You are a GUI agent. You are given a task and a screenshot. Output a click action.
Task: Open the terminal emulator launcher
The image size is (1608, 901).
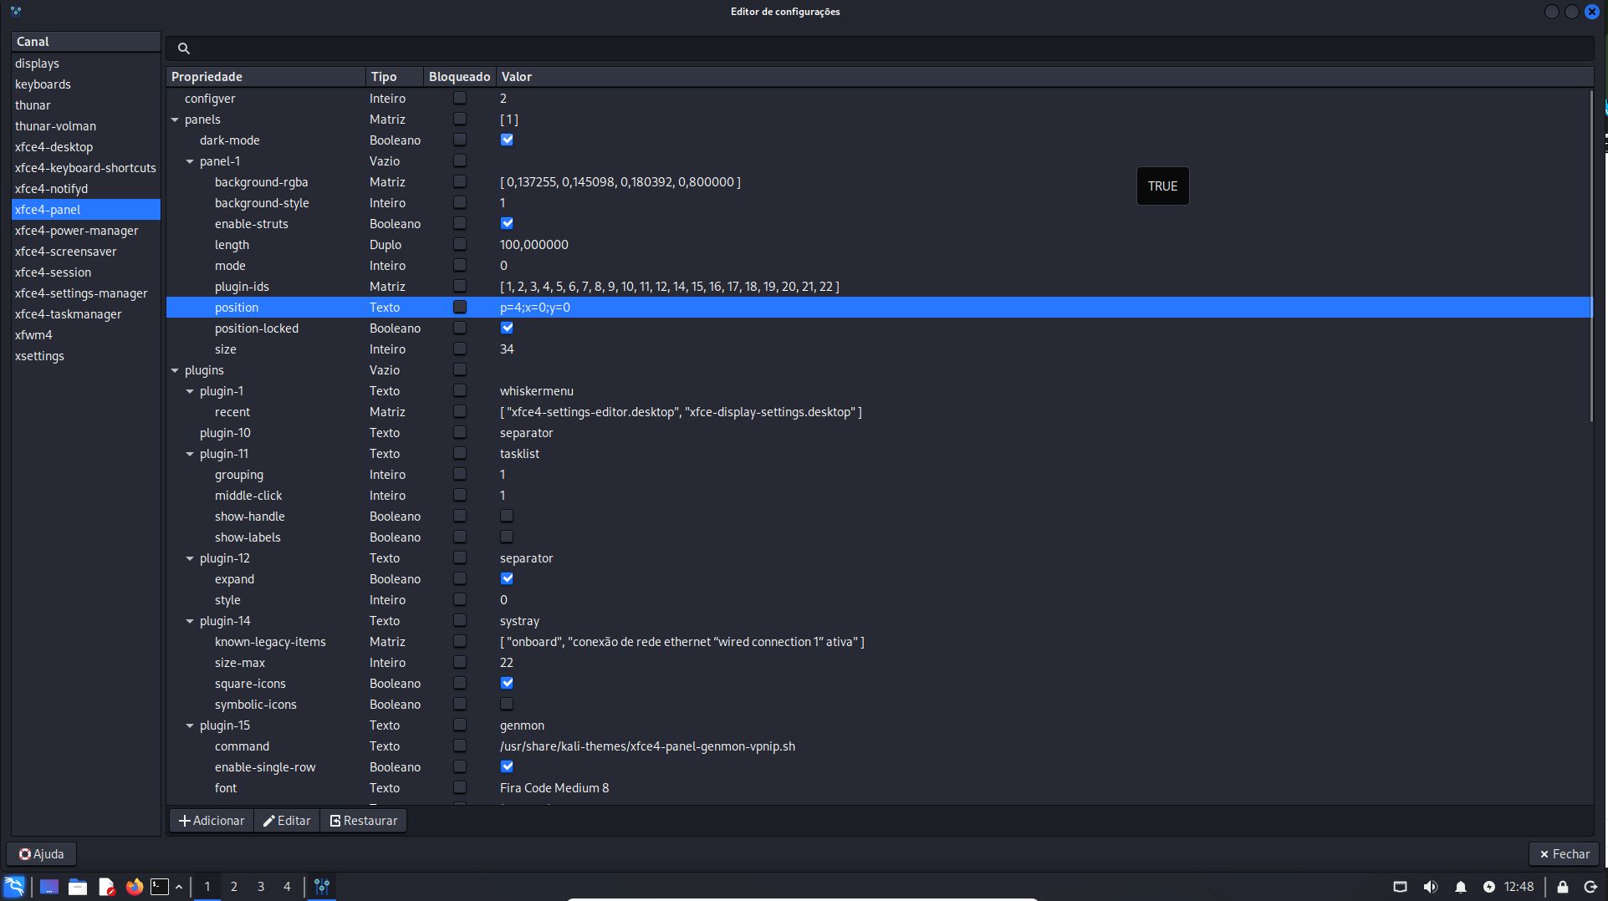pyautogui.click(x=160, y=887)
